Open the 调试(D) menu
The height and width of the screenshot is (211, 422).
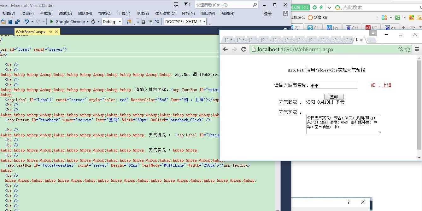pos(65,14)
